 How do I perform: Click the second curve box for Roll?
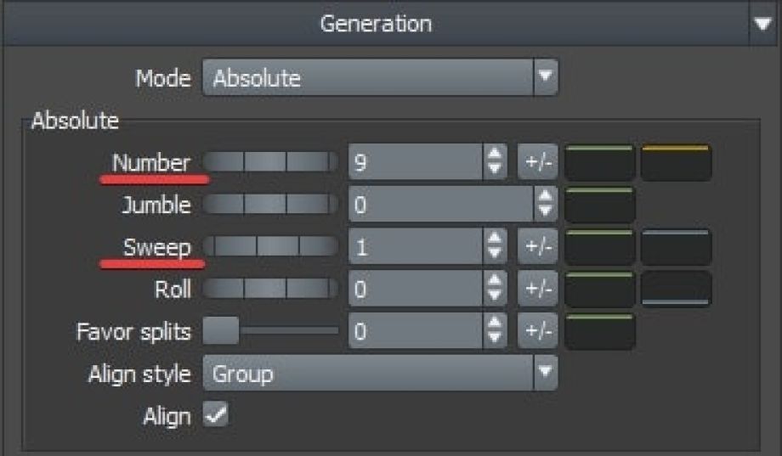click(676, 289)
